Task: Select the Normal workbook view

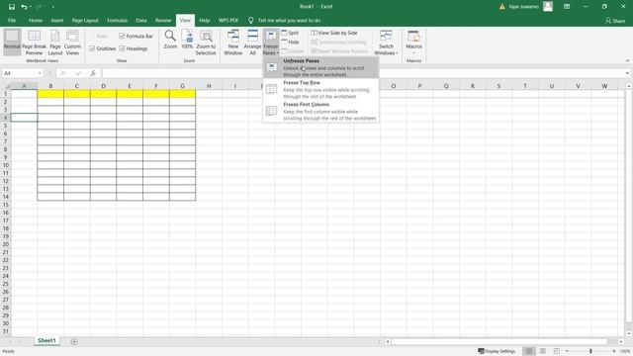Action: 12,42
